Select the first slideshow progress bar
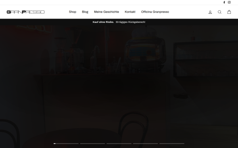Image resolution: width=238 pixels, height=148 pixels. click(x=66, y=144)
